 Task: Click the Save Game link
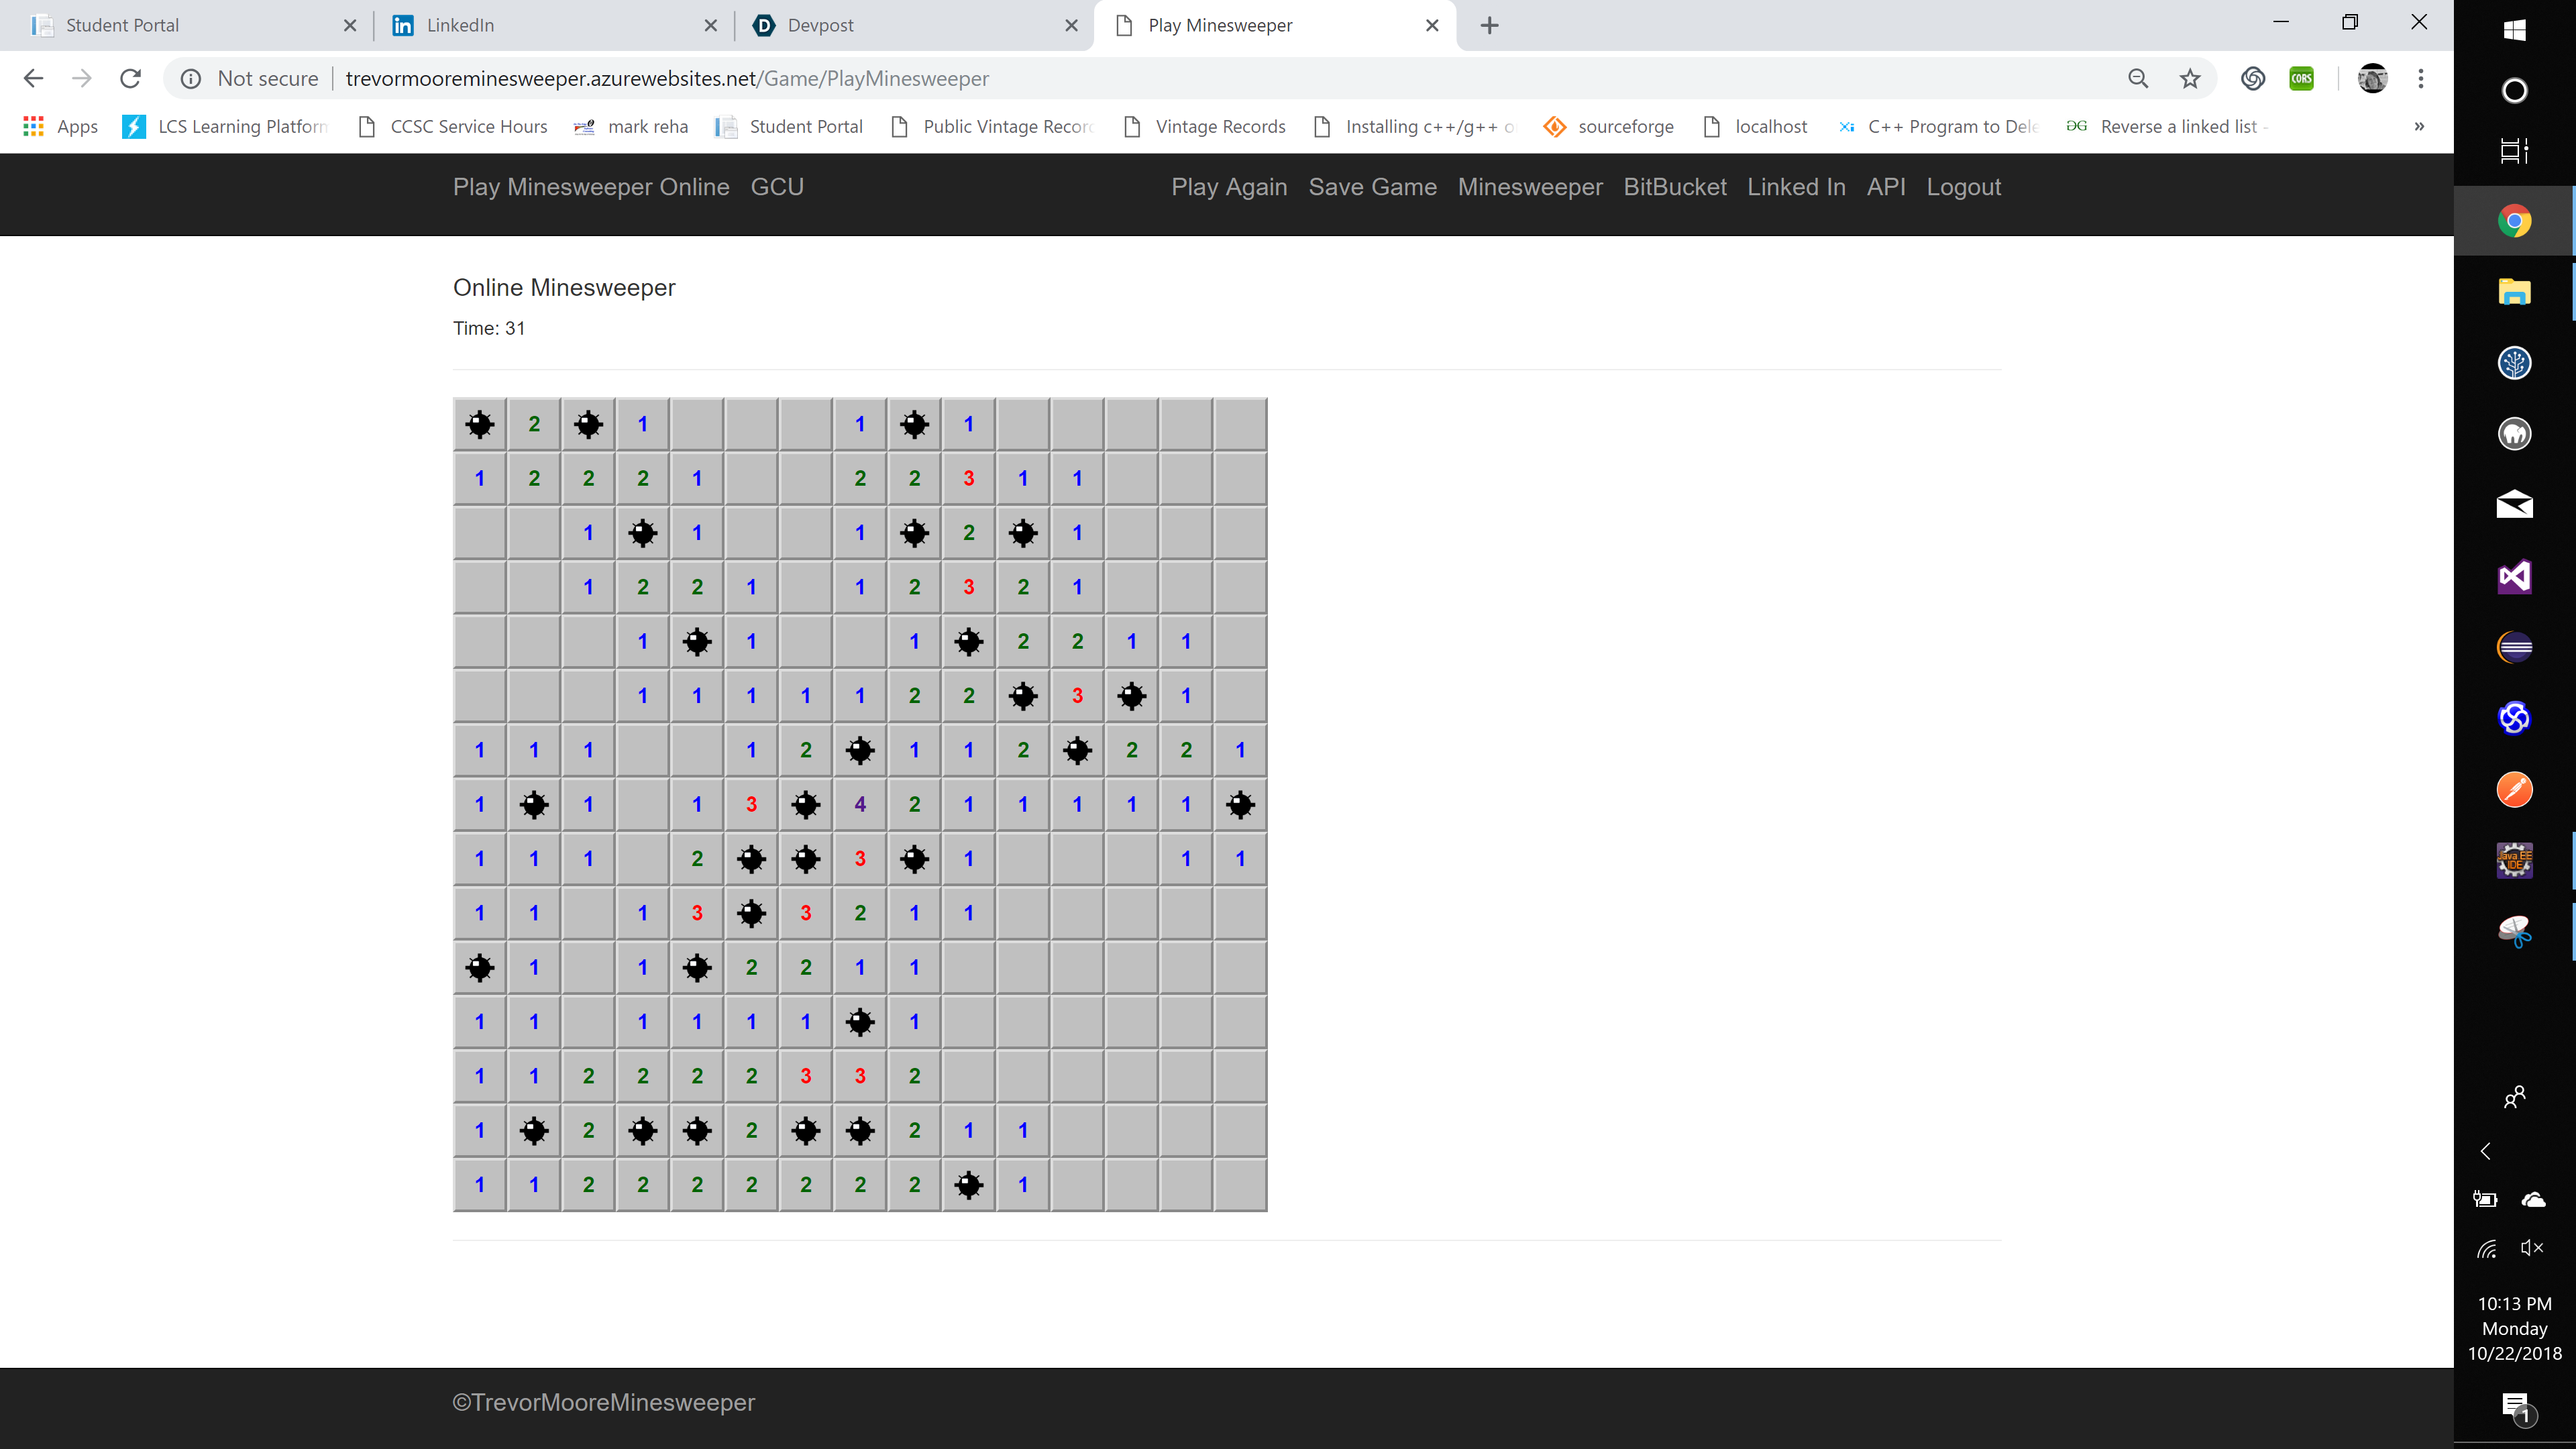coord(1372,187)
